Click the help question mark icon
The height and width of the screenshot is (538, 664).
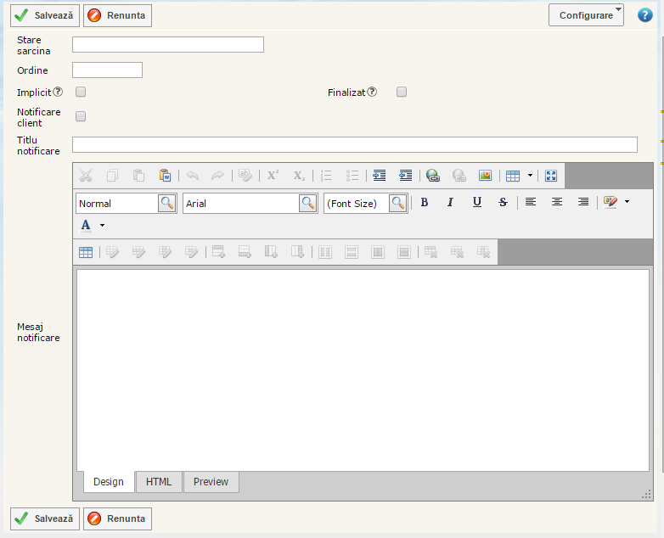point(644,14)
